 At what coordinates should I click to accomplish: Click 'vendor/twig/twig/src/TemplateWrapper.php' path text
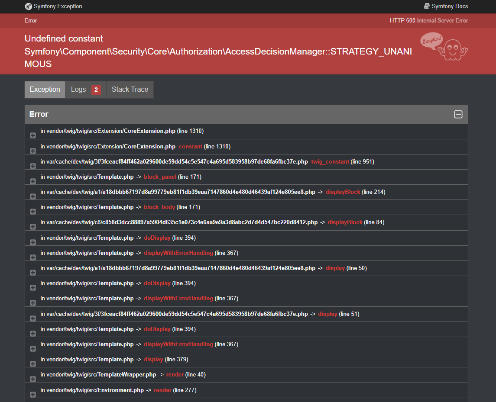pos(101,374)
